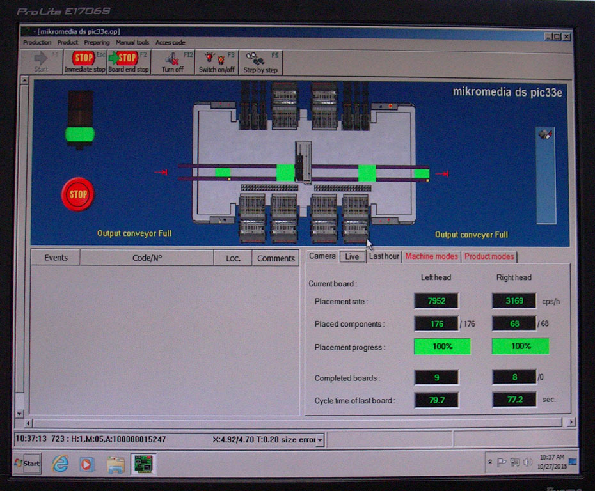Launch Internet Explorer from taskbar
This screenshot has width=595, height=491.
point(60,464)
